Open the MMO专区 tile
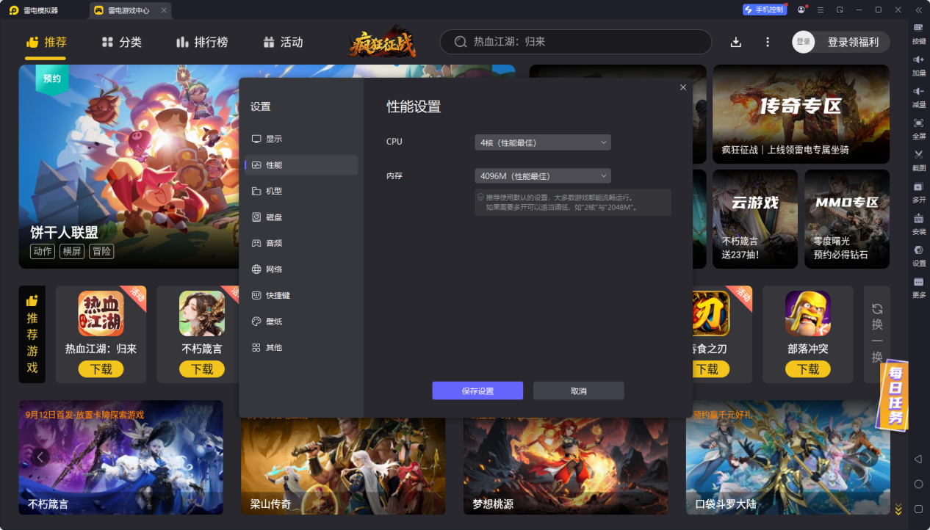This screenshot has width=930, height=530. (847, 219)
